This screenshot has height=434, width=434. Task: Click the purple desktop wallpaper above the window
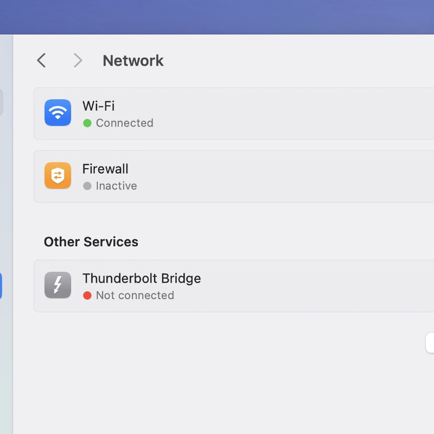(217, 16)
